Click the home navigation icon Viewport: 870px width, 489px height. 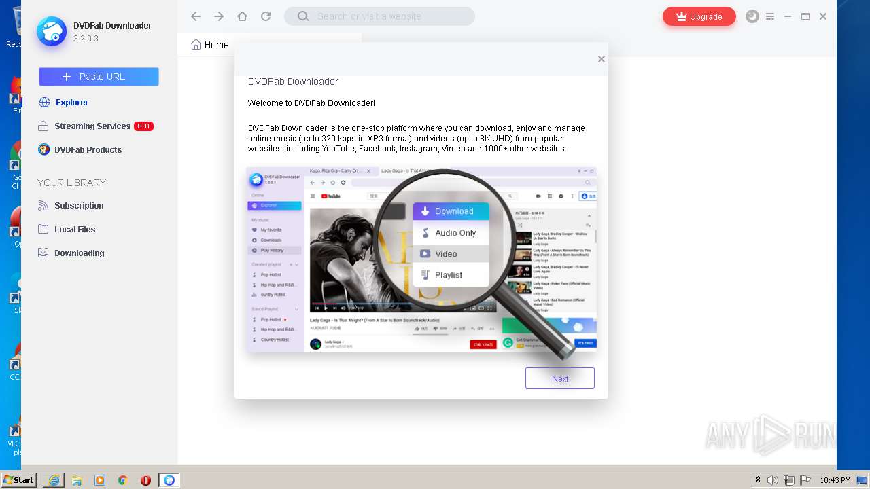242,16
